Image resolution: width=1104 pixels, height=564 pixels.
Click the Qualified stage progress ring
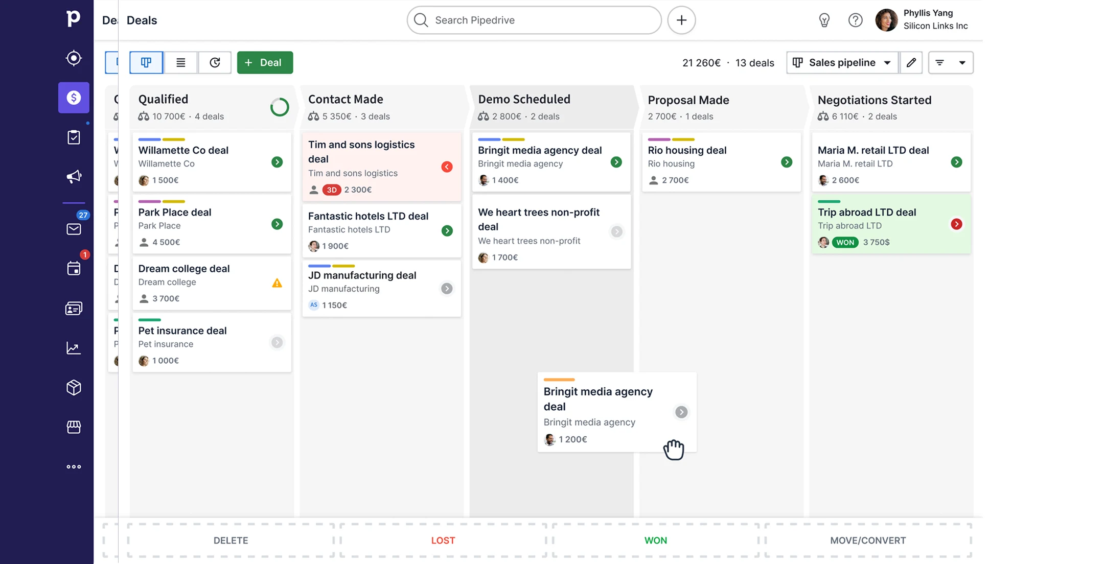point(280,107)
